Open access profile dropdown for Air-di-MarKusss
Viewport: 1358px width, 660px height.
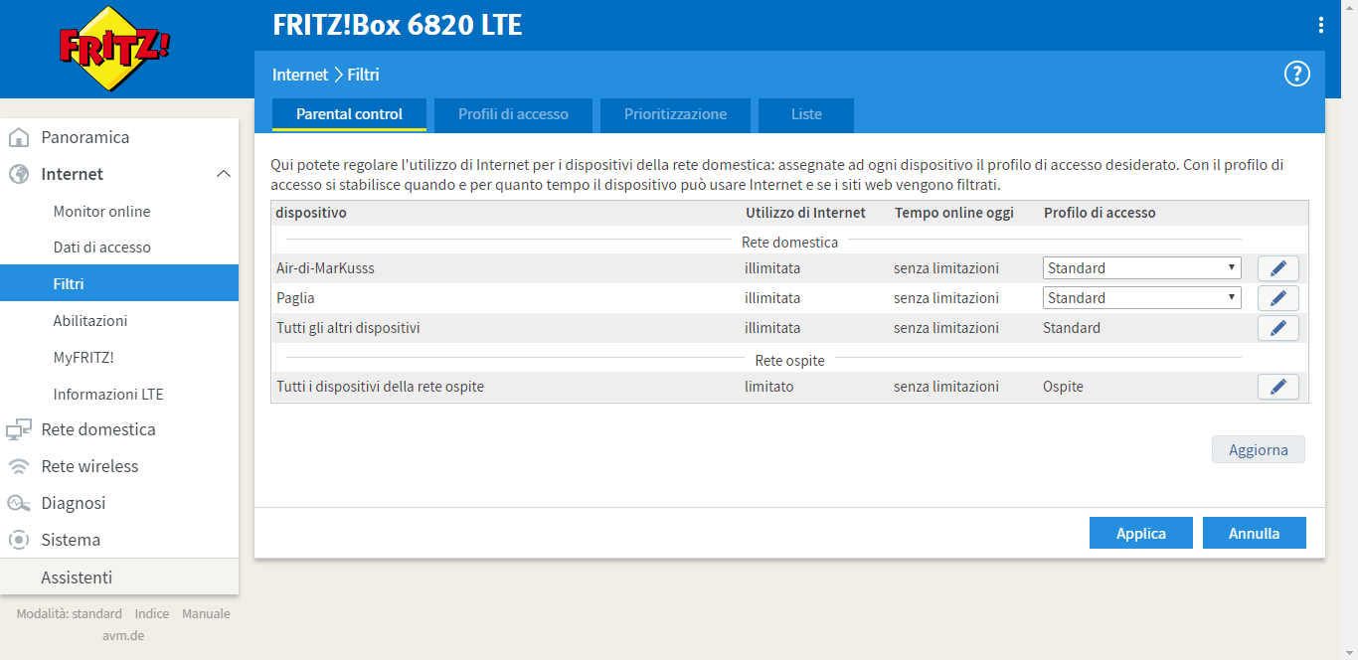(1141, 268)
